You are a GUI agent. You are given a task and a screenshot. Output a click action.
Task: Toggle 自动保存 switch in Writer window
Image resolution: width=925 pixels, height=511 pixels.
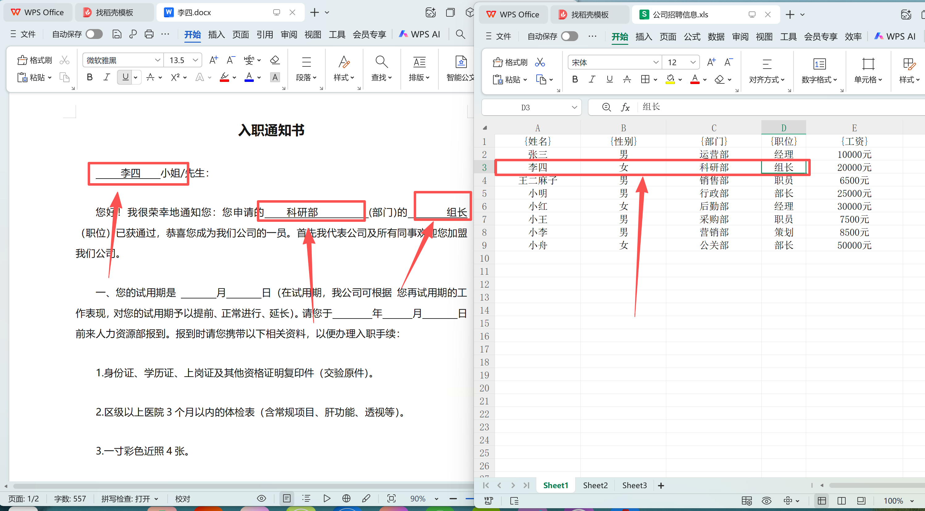click(94, 34)
